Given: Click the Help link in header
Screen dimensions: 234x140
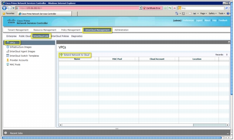Looking at the screenshot, I should [x=214, y=20].
